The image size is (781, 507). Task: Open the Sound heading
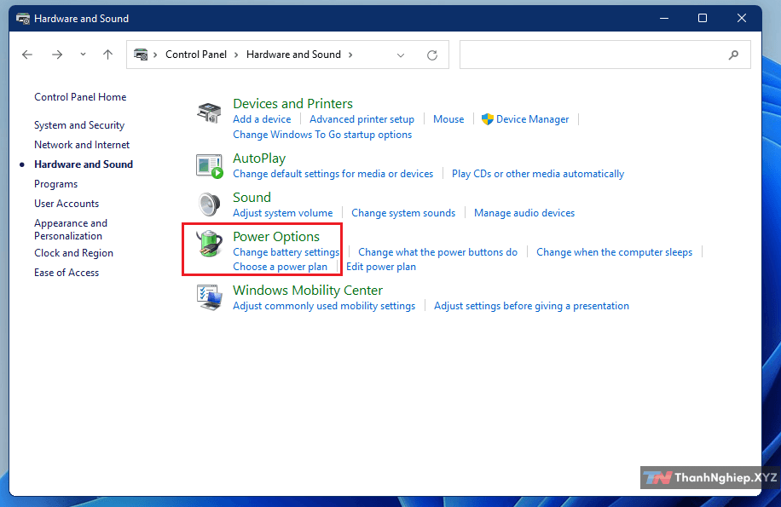point(252,198)
